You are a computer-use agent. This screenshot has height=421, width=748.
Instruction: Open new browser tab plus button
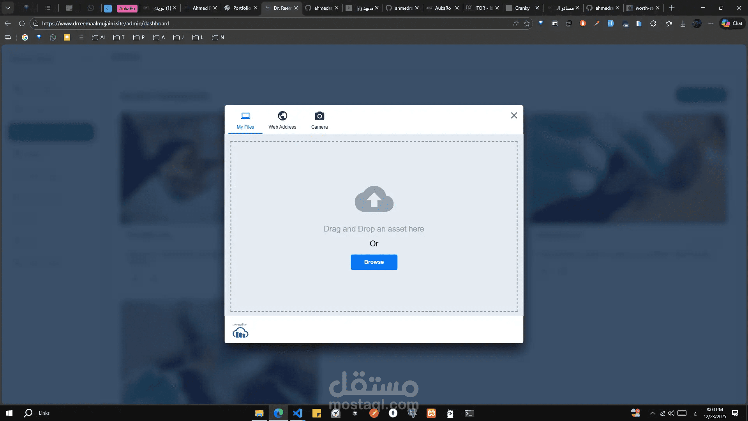click(671, 8)
